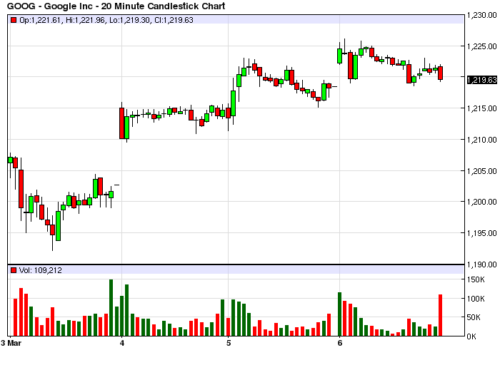Click the 100K volume axis label
This screenshot has width=500, height=365.
476,299
